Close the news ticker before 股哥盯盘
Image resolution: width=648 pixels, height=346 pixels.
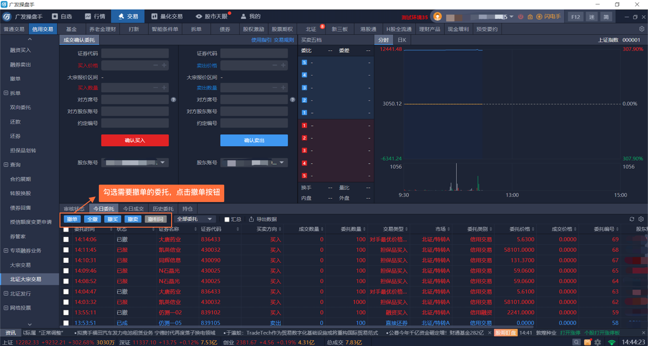(490, 333)
